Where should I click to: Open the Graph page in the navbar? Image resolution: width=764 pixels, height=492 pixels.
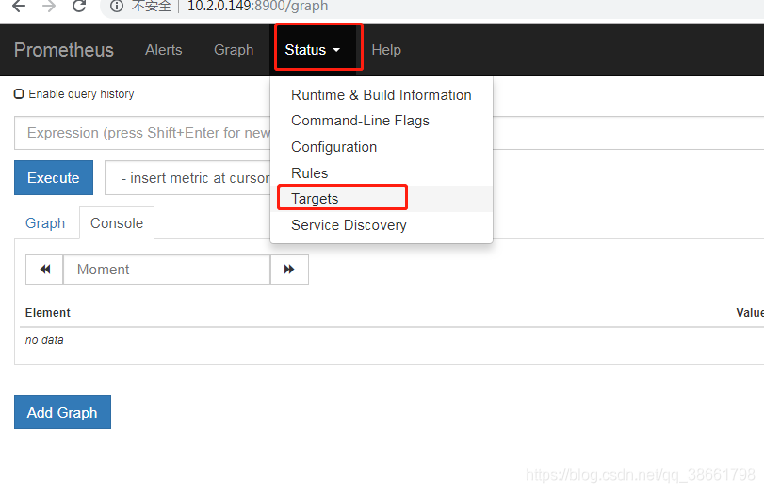(x=234, y=50)
